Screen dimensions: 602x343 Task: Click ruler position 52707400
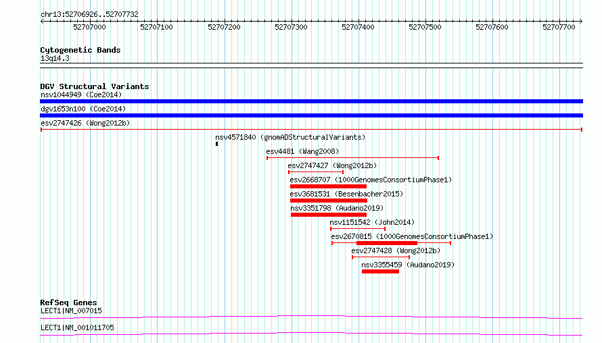[x=358, y=27]
